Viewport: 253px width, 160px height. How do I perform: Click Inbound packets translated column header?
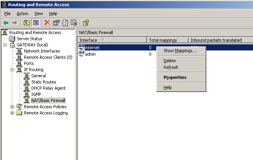(221, 40)
